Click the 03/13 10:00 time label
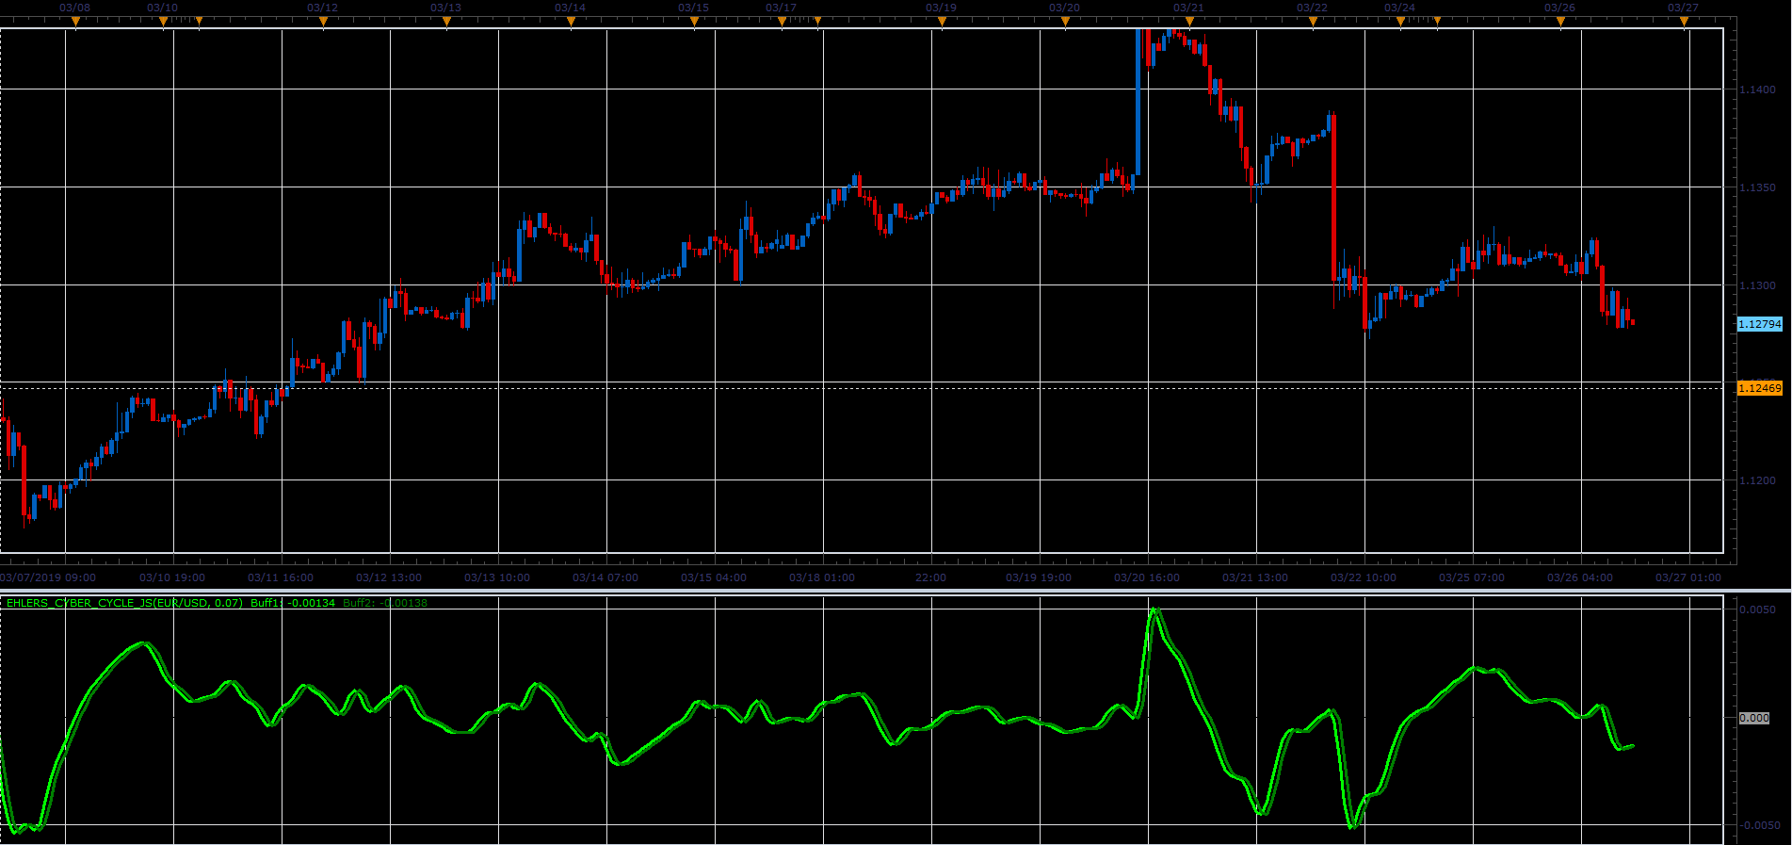 [497, 577]
